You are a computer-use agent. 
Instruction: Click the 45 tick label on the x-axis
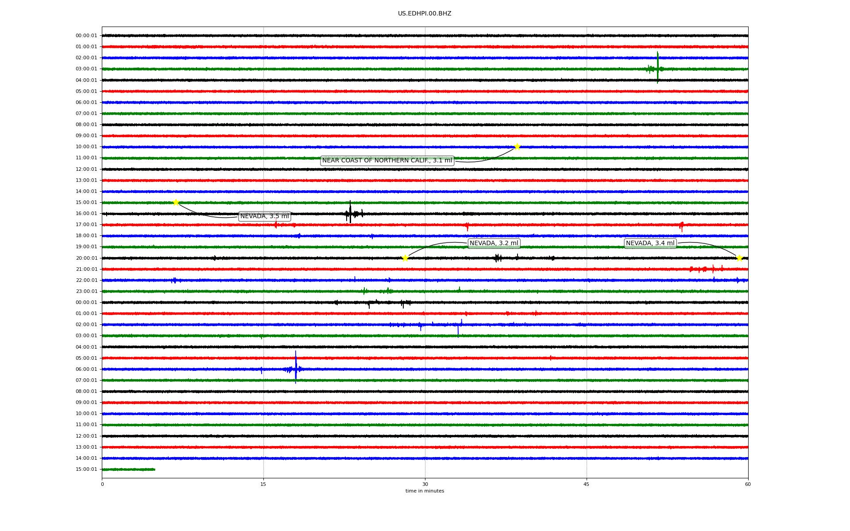coord(587,484)
